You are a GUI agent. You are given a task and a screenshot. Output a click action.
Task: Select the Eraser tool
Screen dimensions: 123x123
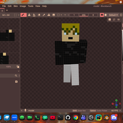[39, 15]
